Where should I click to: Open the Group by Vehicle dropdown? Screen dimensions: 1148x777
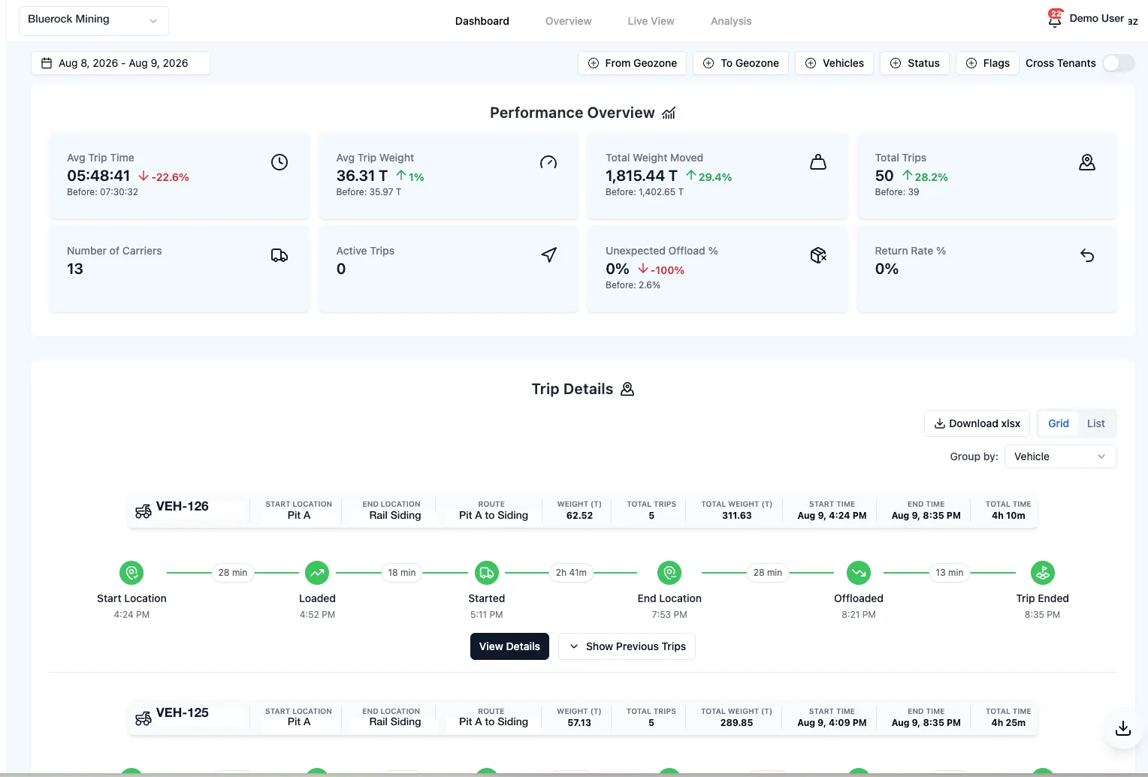click(1060, 456)
